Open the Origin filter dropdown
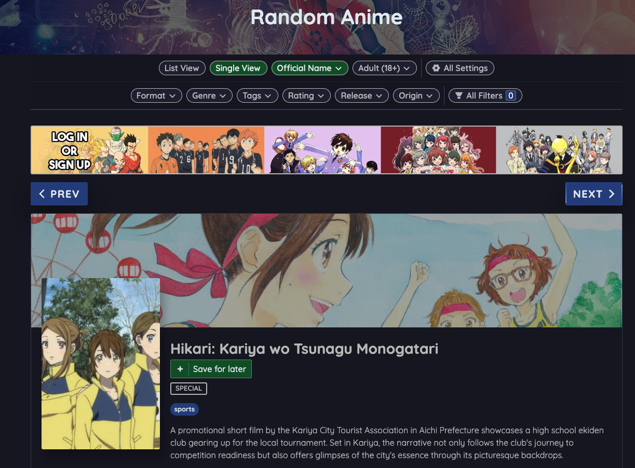This screenshot has width=635, height=468. tap(416, 95)
